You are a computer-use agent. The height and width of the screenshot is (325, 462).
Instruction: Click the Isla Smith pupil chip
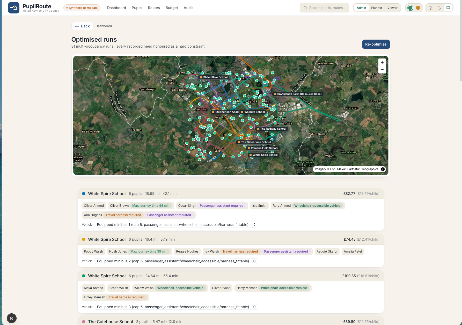tap(259, 206)
